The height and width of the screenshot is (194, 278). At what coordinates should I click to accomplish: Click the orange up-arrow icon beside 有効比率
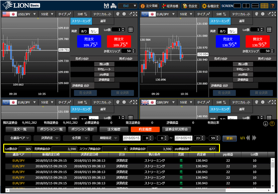272,124
